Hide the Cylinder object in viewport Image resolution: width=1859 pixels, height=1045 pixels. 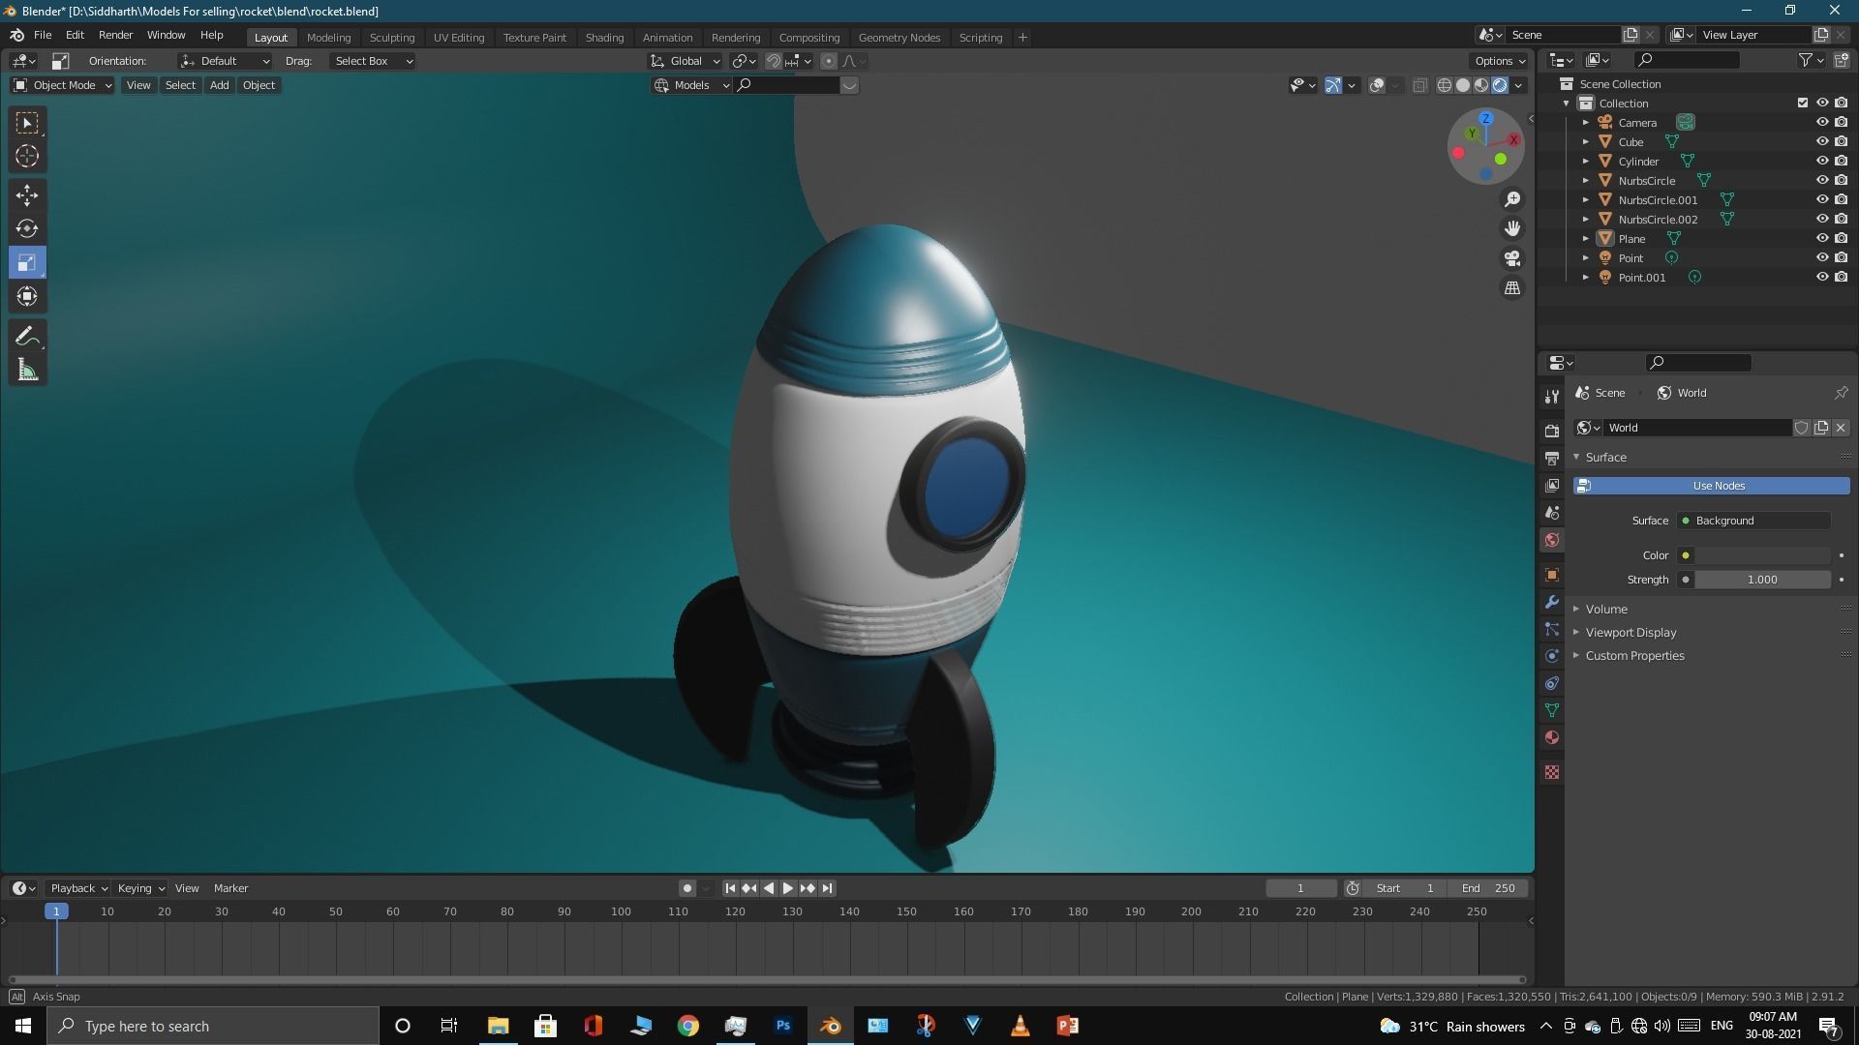click(1821, 161)
